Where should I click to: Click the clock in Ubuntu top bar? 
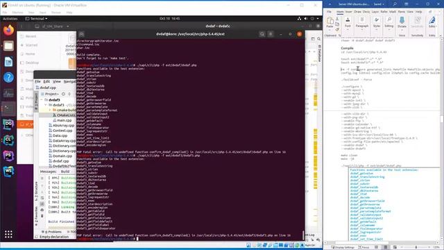(x=169, y=19)
